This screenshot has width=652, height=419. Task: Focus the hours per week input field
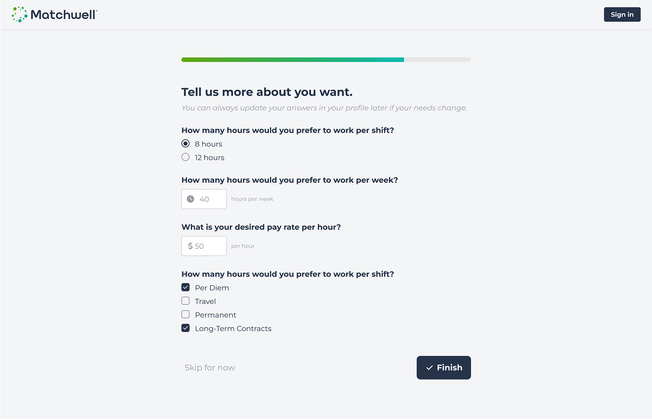click(x=210, y=199)
